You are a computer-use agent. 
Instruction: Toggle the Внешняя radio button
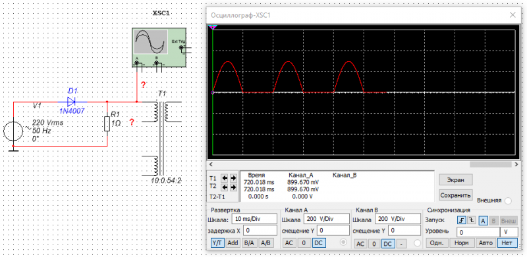click(x=508, y=200)
